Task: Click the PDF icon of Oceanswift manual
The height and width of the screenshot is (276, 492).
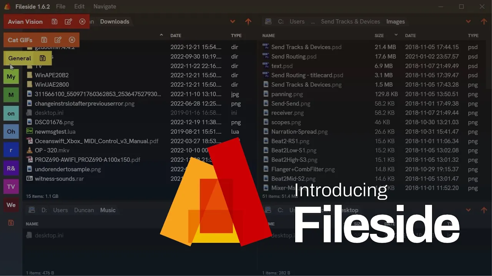Action: point(30,141)
